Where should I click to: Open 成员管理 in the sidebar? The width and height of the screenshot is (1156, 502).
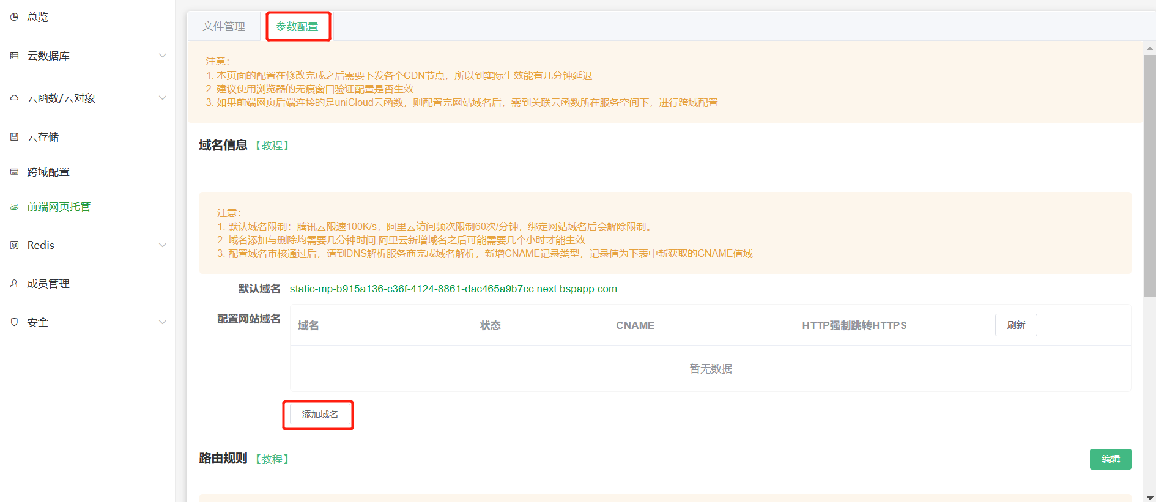click(x=48, y=284)
